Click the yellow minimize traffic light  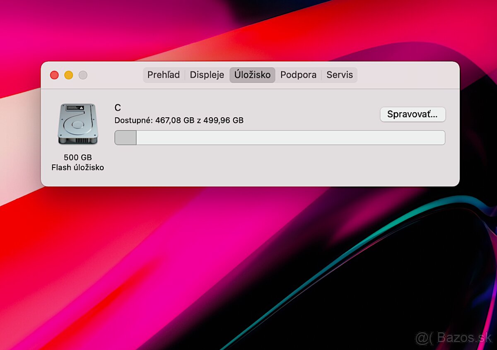click(69, 75)
